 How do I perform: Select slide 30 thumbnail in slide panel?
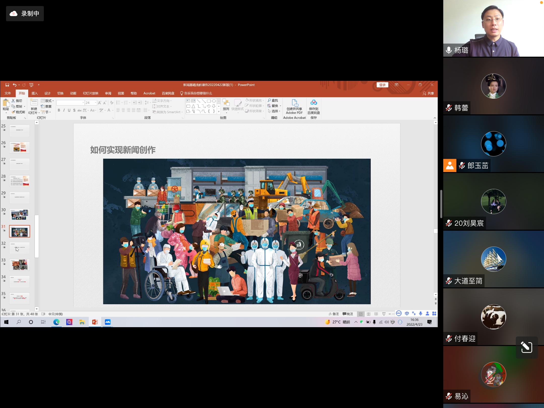(x=20, y=214)
